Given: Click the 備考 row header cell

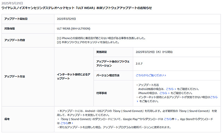Looking at the screenshot, I should coord(28,119).
